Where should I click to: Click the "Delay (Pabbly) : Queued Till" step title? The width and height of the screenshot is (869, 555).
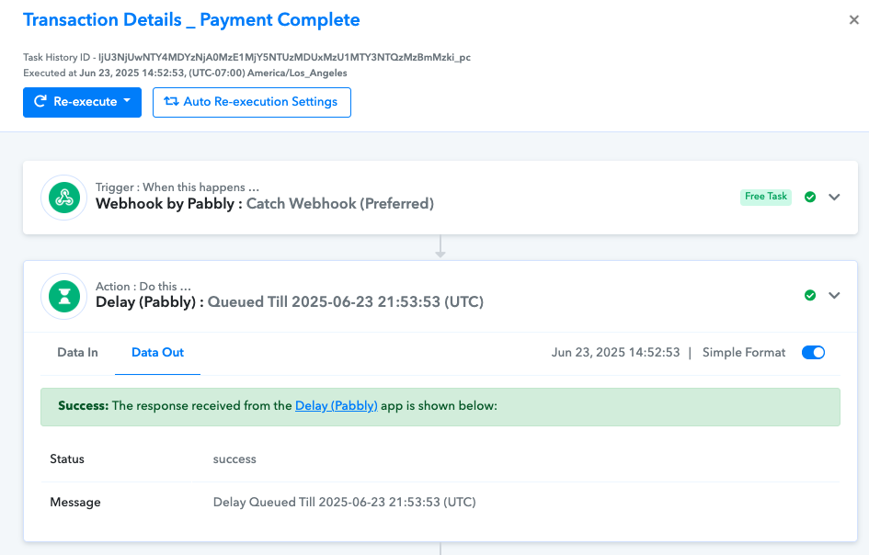290,302
